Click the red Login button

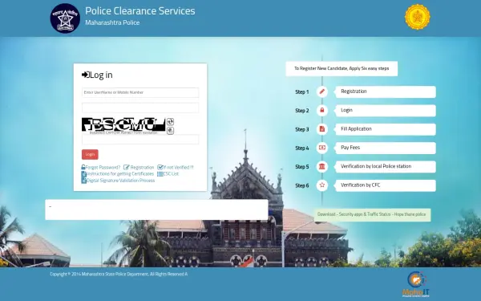90,154
